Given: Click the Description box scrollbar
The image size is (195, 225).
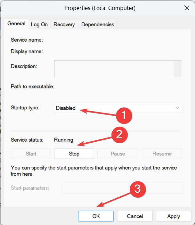Looking at the screenshot, I should pos(178,69).
